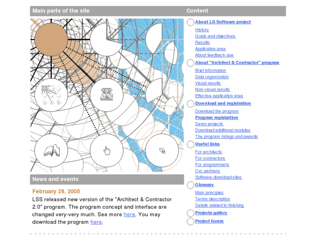This screenshot has height=237, width=316.
Task: Open Useful links heading link
Action: (x=207, y=144)
